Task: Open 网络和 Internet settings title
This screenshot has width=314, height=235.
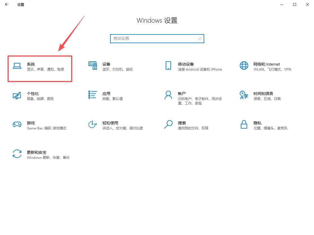Action: (x=267, y=64)
